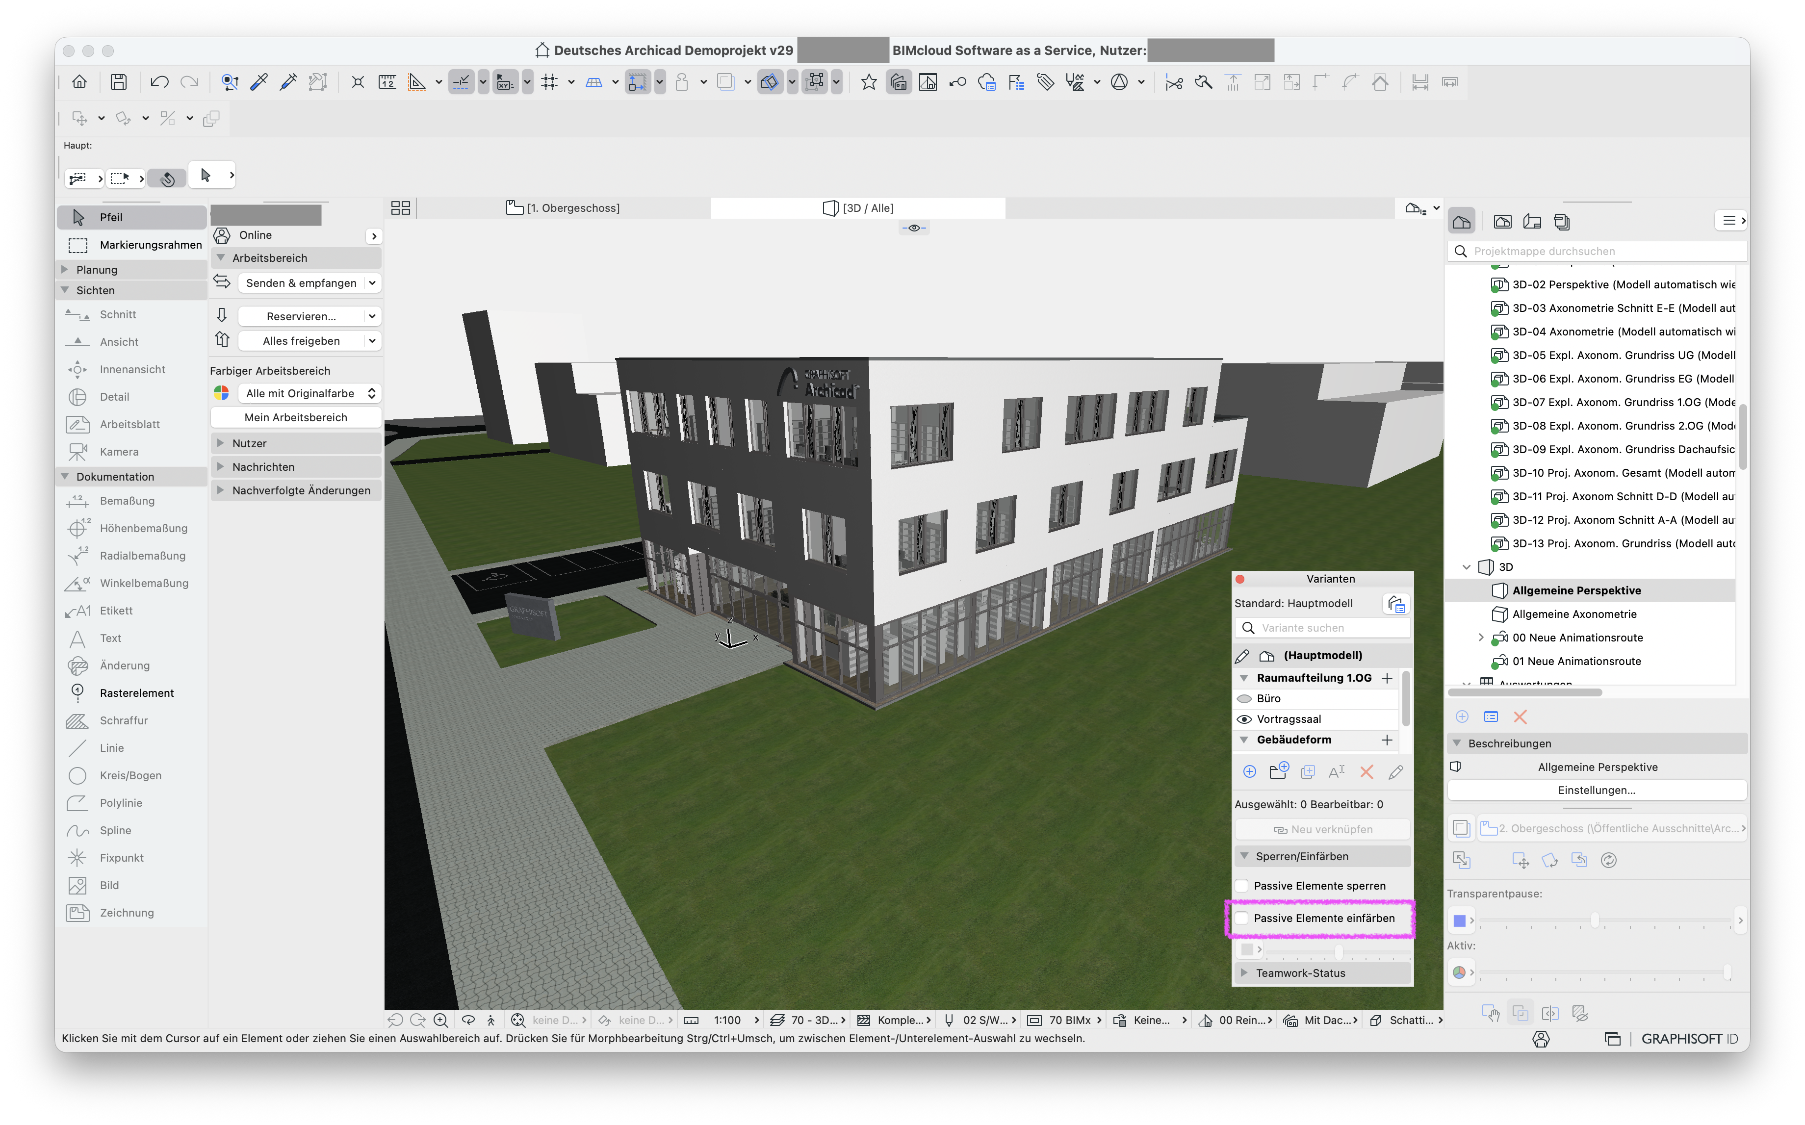Select the Bemaßung tool

pyautogui.click(x=132, y=501)
